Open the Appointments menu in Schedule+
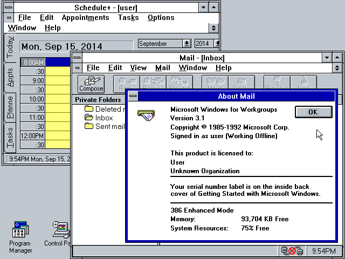 [x=85, y=18]
